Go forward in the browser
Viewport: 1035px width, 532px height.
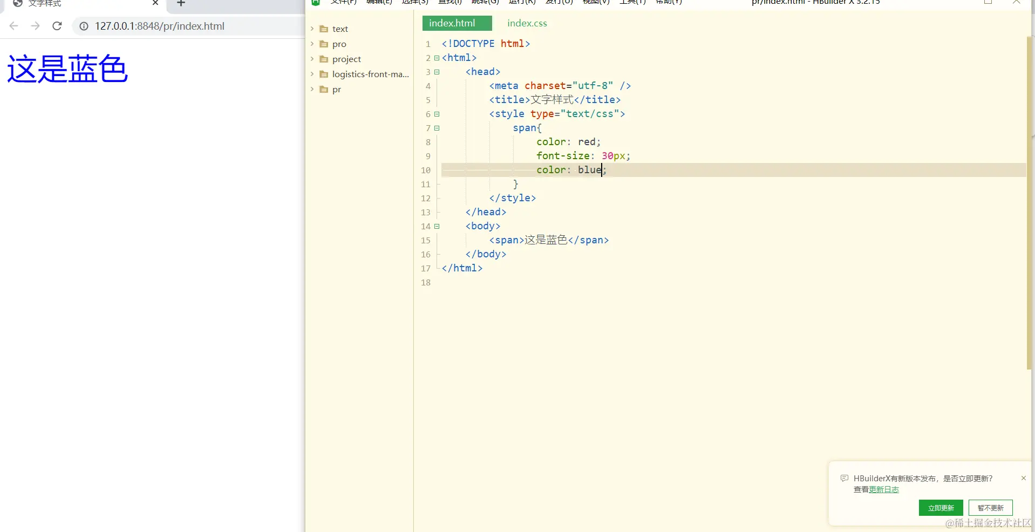[36, 26]
